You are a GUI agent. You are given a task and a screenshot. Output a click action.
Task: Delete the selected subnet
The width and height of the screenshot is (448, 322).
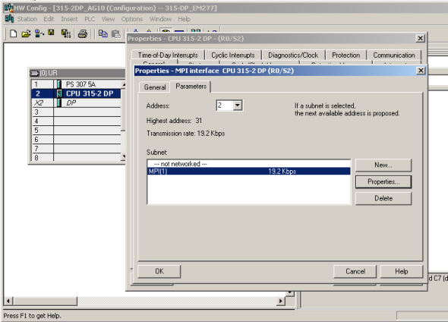point(383,198)
